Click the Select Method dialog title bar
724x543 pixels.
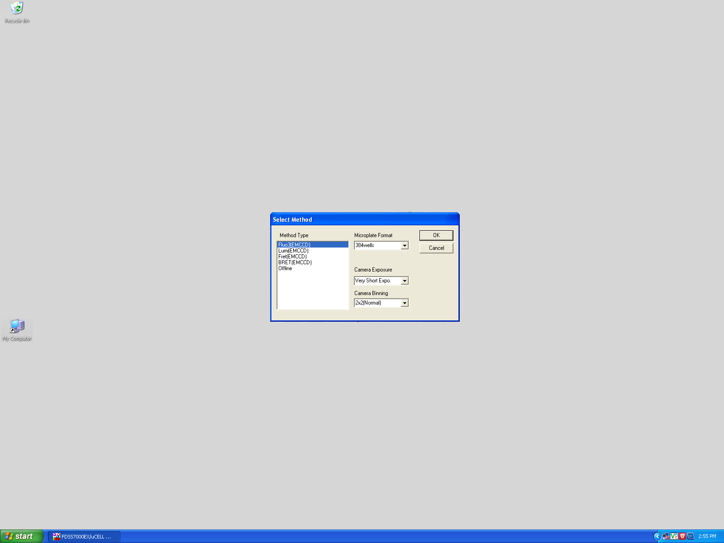click(x=365, y=219)
